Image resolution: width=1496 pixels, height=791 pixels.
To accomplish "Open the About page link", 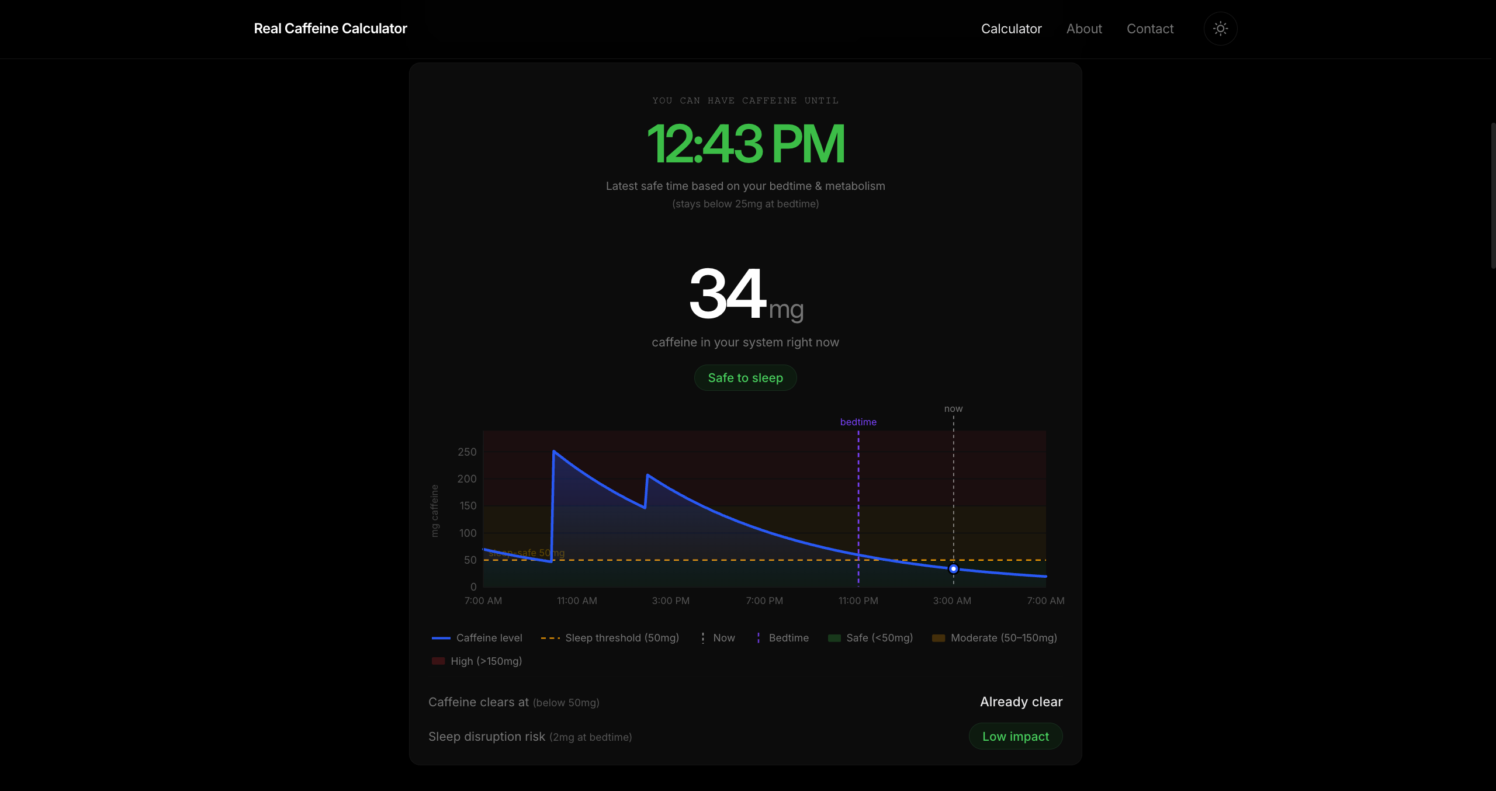I will point(1084,29).
